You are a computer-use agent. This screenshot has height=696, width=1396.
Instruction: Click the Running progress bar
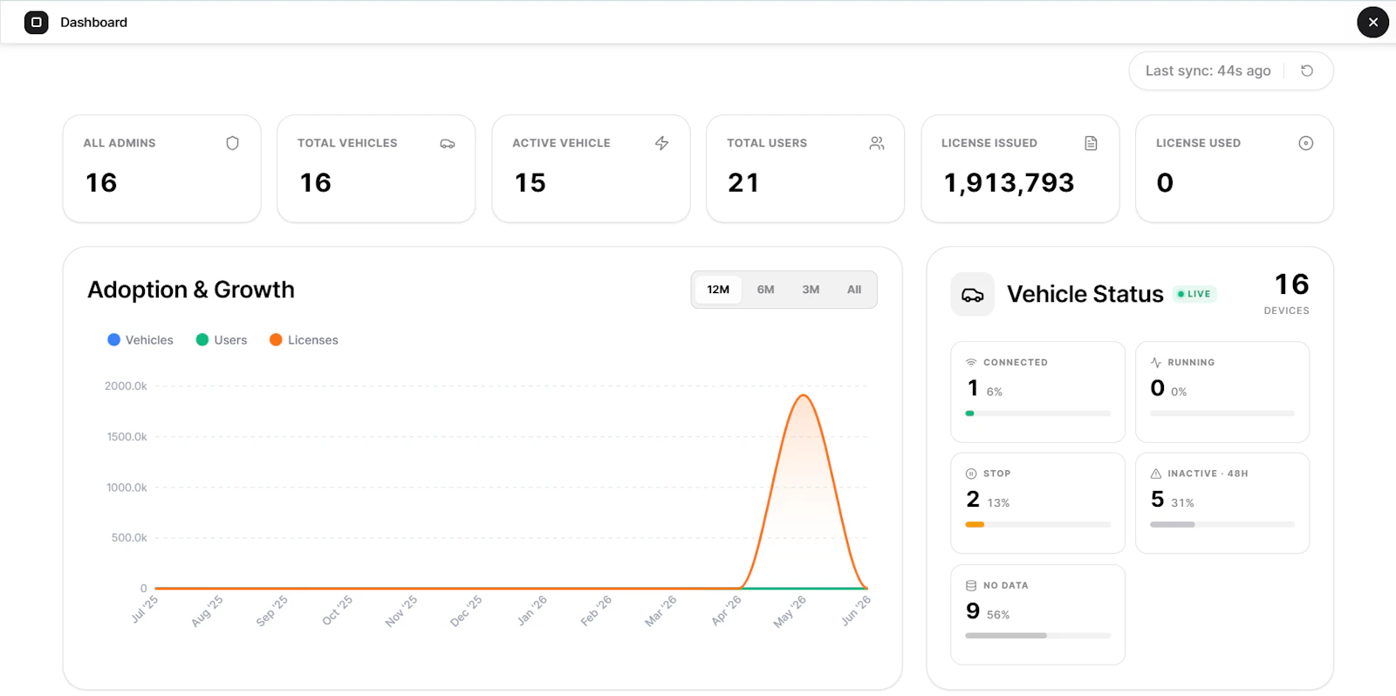coord(1222,413)
